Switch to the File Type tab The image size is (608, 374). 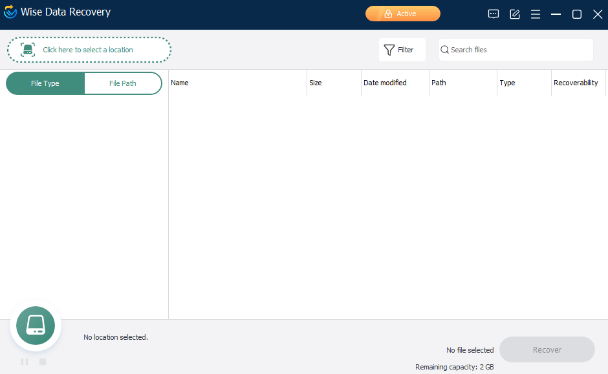[x=45, y=83]
